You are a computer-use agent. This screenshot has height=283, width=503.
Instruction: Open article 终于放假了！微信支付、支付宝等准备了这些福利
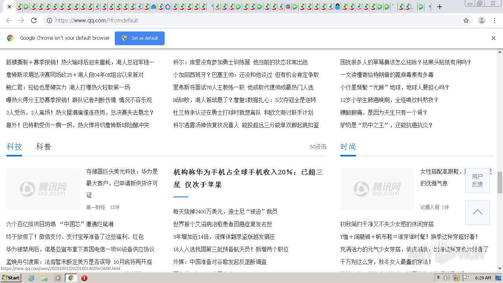(75, 237)
